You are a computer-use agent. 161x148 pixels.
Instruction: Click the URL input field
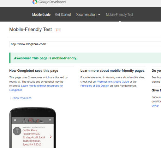tap(85, 44)
